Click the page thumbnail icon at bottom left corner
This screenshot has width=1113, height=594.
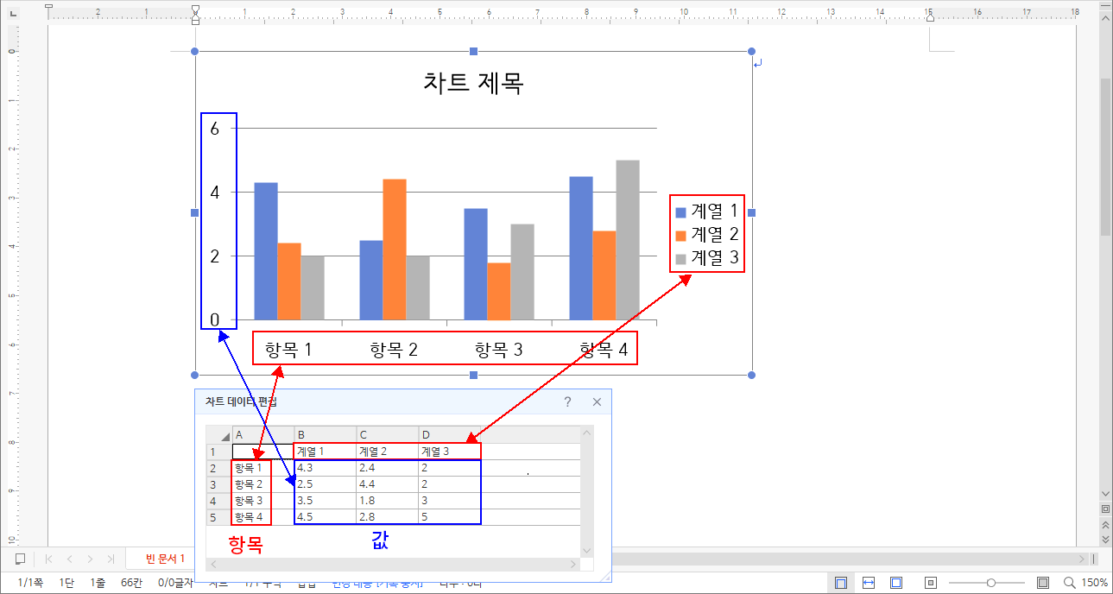click(x=21, y=559)
